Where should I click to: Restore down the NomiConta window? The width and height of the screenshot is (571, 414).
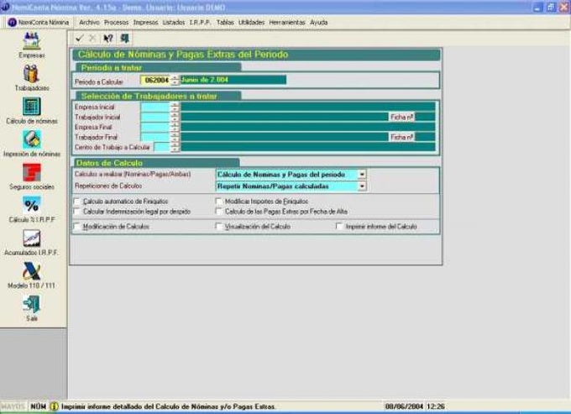tap(551, 8)
